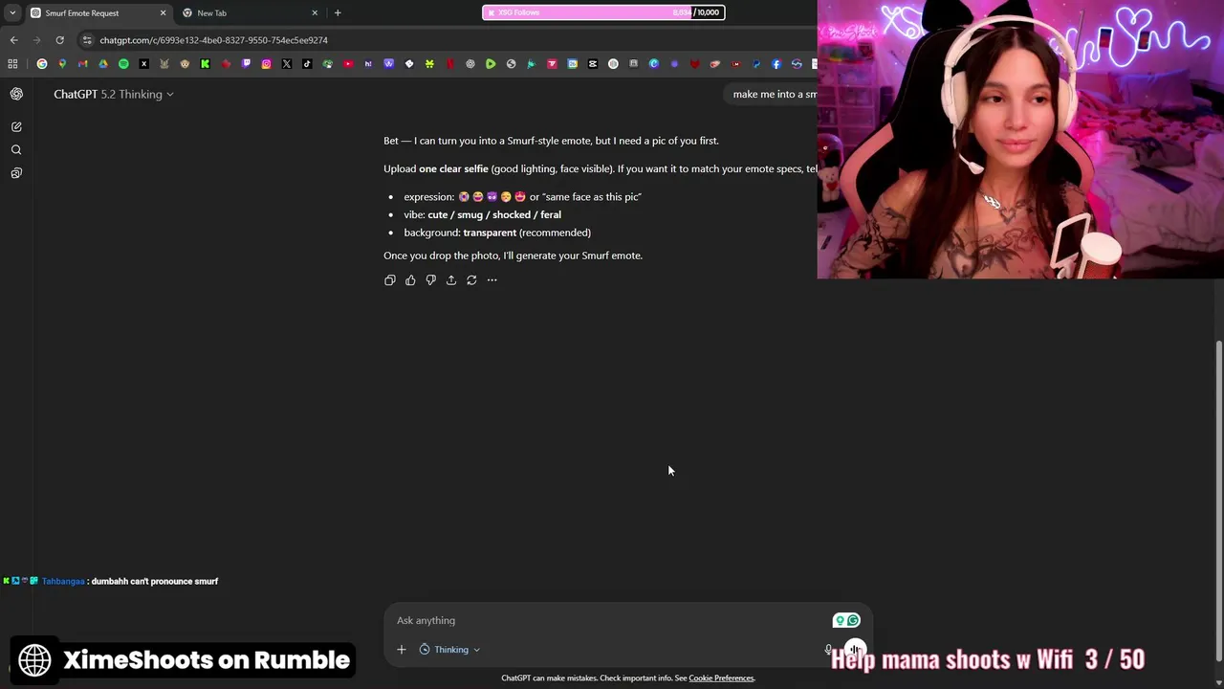Open the Chrome tab search dropdown
Screen dimensions: 1224x689
point(12,12)
